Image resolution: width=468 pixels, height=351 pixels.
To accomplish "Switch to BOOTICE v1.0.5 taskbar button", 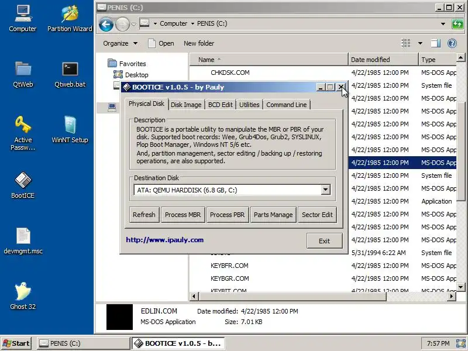I will click(x=178, y=343).
